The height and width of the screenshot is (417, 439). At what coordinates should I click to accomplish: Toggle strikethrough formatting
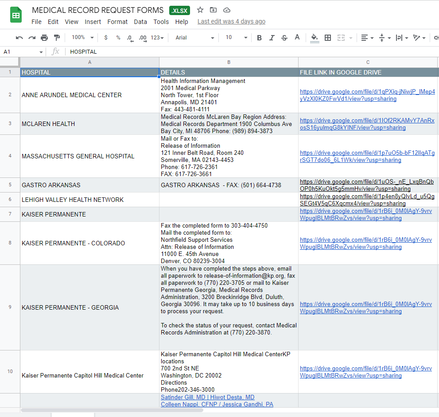coord(284,38)
